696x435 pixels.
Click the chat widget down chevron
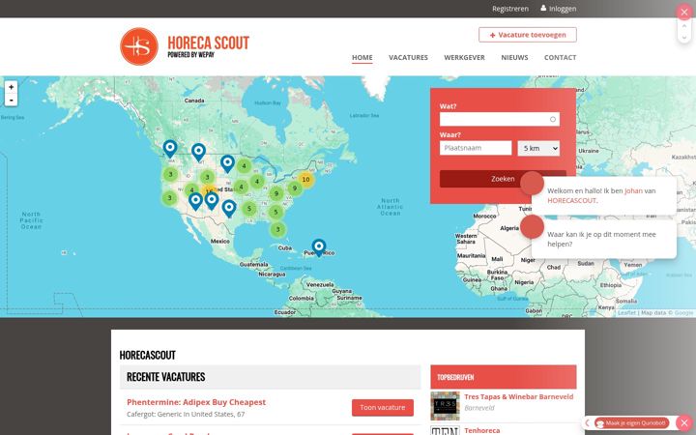tap(684, 38)
